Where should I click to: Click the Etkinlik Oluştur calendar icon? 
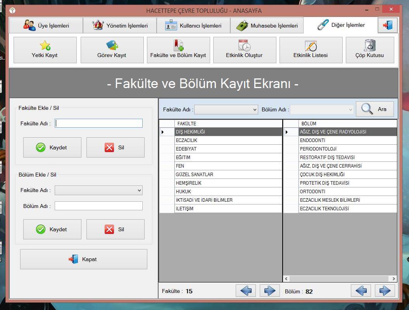coord(244,46)
